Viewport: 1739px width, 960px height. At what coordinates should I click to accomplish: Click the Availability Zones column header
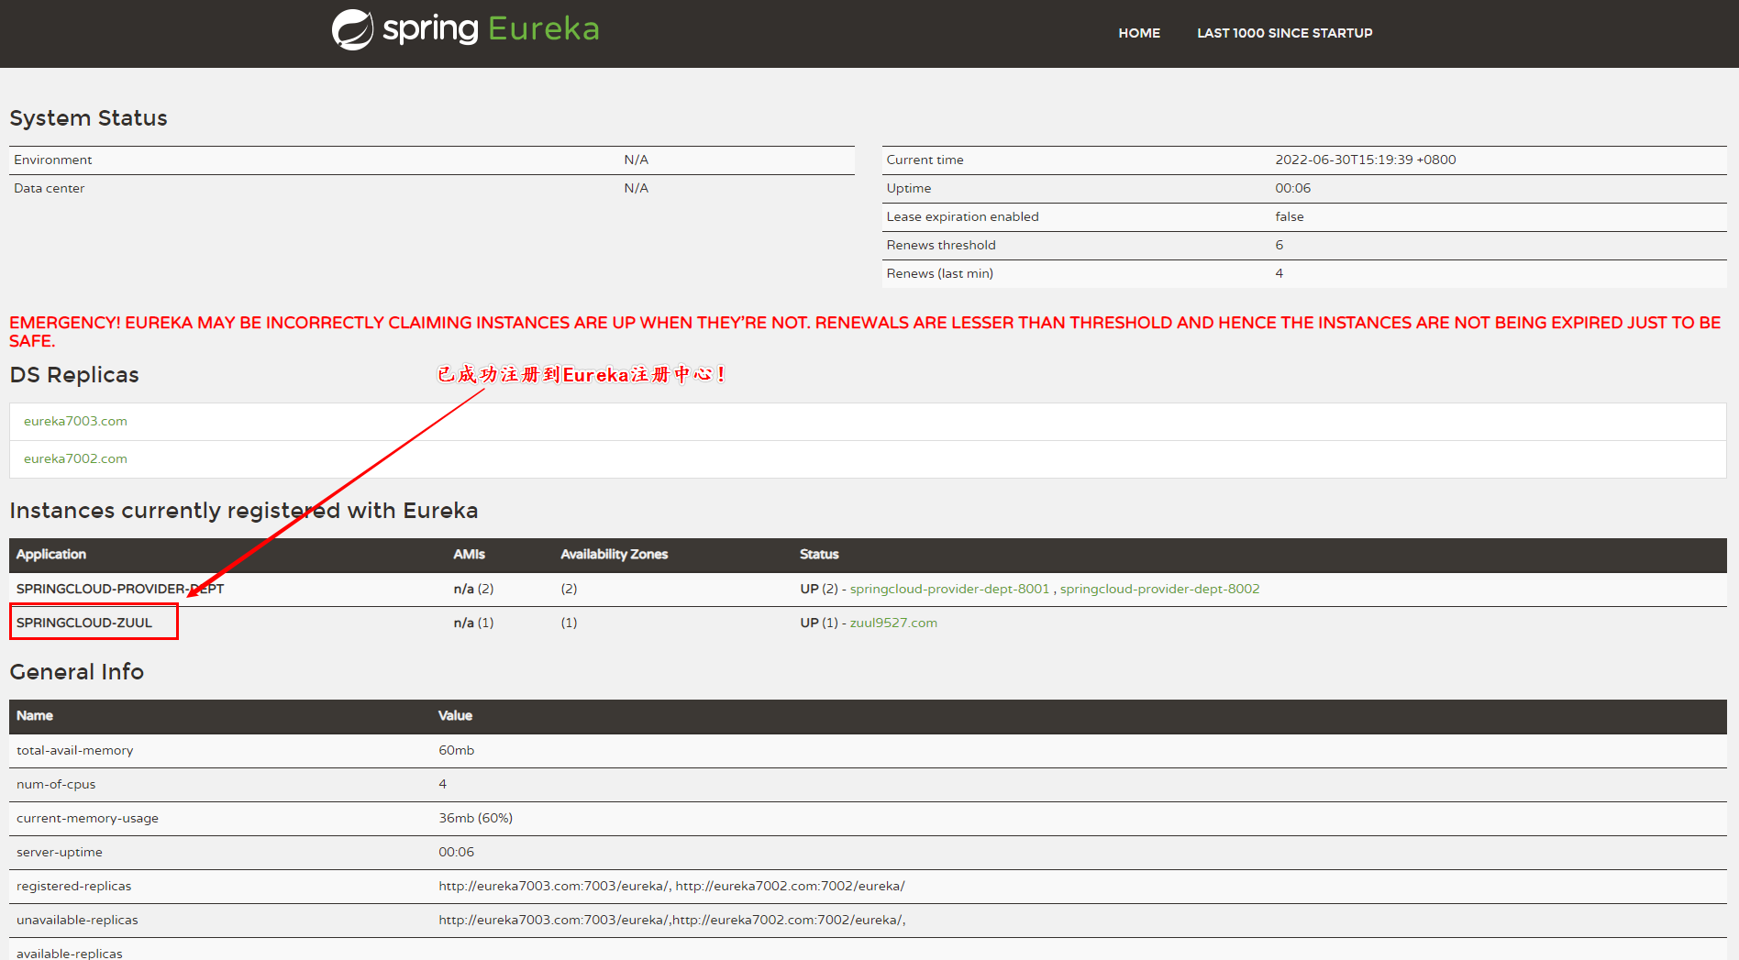(614, 554)
